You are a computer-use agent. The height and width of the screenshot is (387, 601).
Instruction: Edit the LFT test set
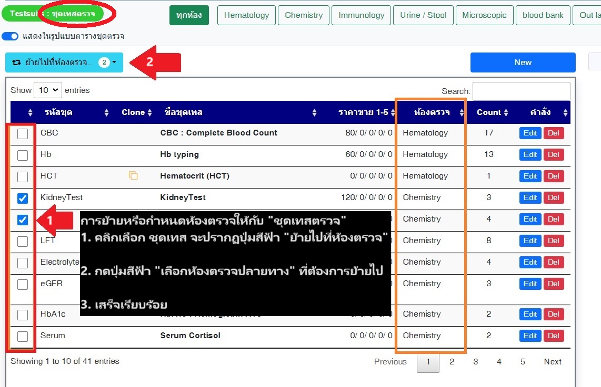pos(530,240)
